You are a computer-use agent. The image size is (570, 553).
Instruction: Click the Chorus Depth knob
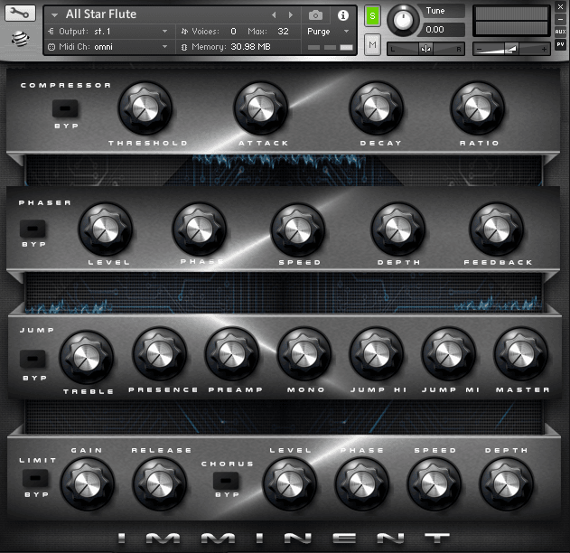coord(507,484)
